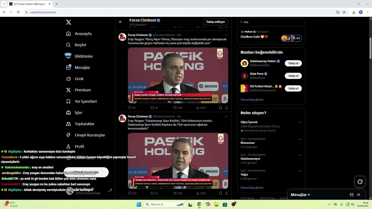View analytics of 24 B views post
The width and height of the screenshot is (372, 209).
coord(201,108)
